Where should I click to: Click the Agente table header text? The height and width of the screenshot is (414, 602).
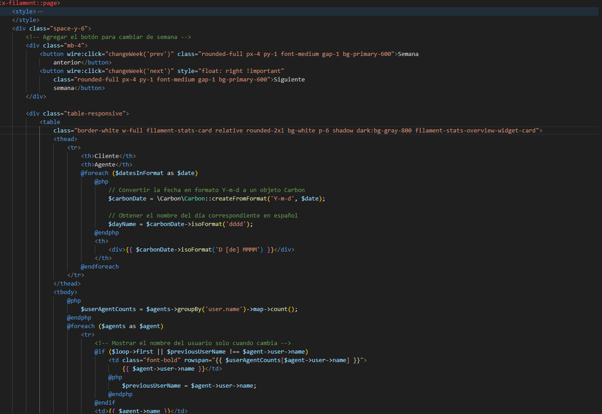[x=105, y=165]
